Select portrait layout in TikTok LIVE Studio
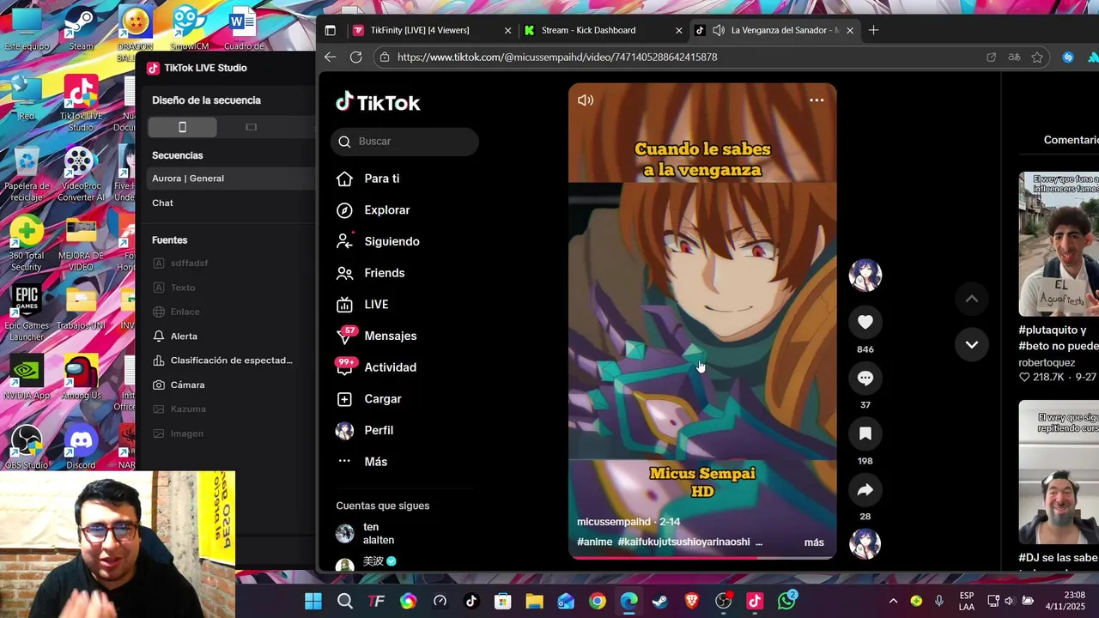The width and height of the screenshot is (1099, 618). [182, 127]
